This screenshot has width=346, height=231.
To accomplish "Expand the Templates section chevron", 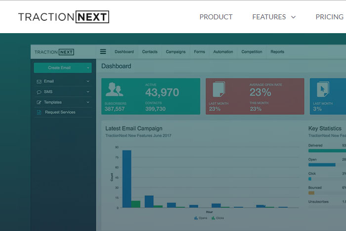I will point(88,102).
